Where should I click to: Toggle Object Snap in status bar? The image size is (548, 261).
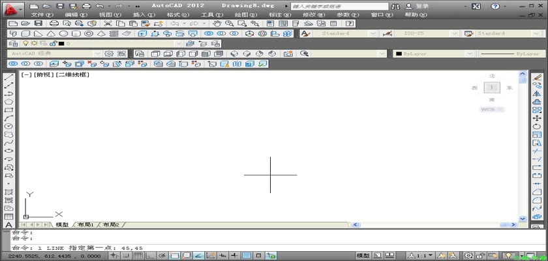pos(174,256)
